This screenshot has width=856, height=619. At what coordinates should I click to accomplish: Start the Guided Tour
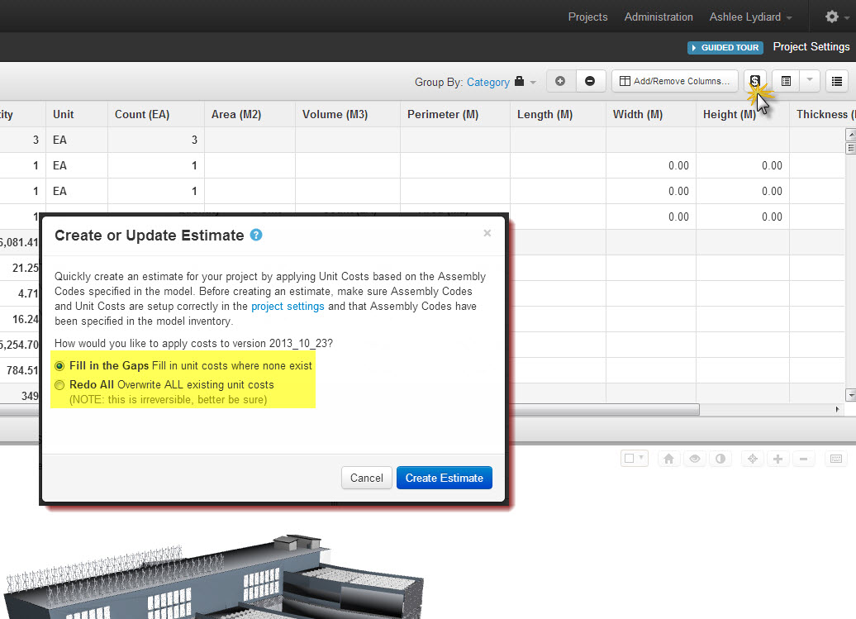725,47
